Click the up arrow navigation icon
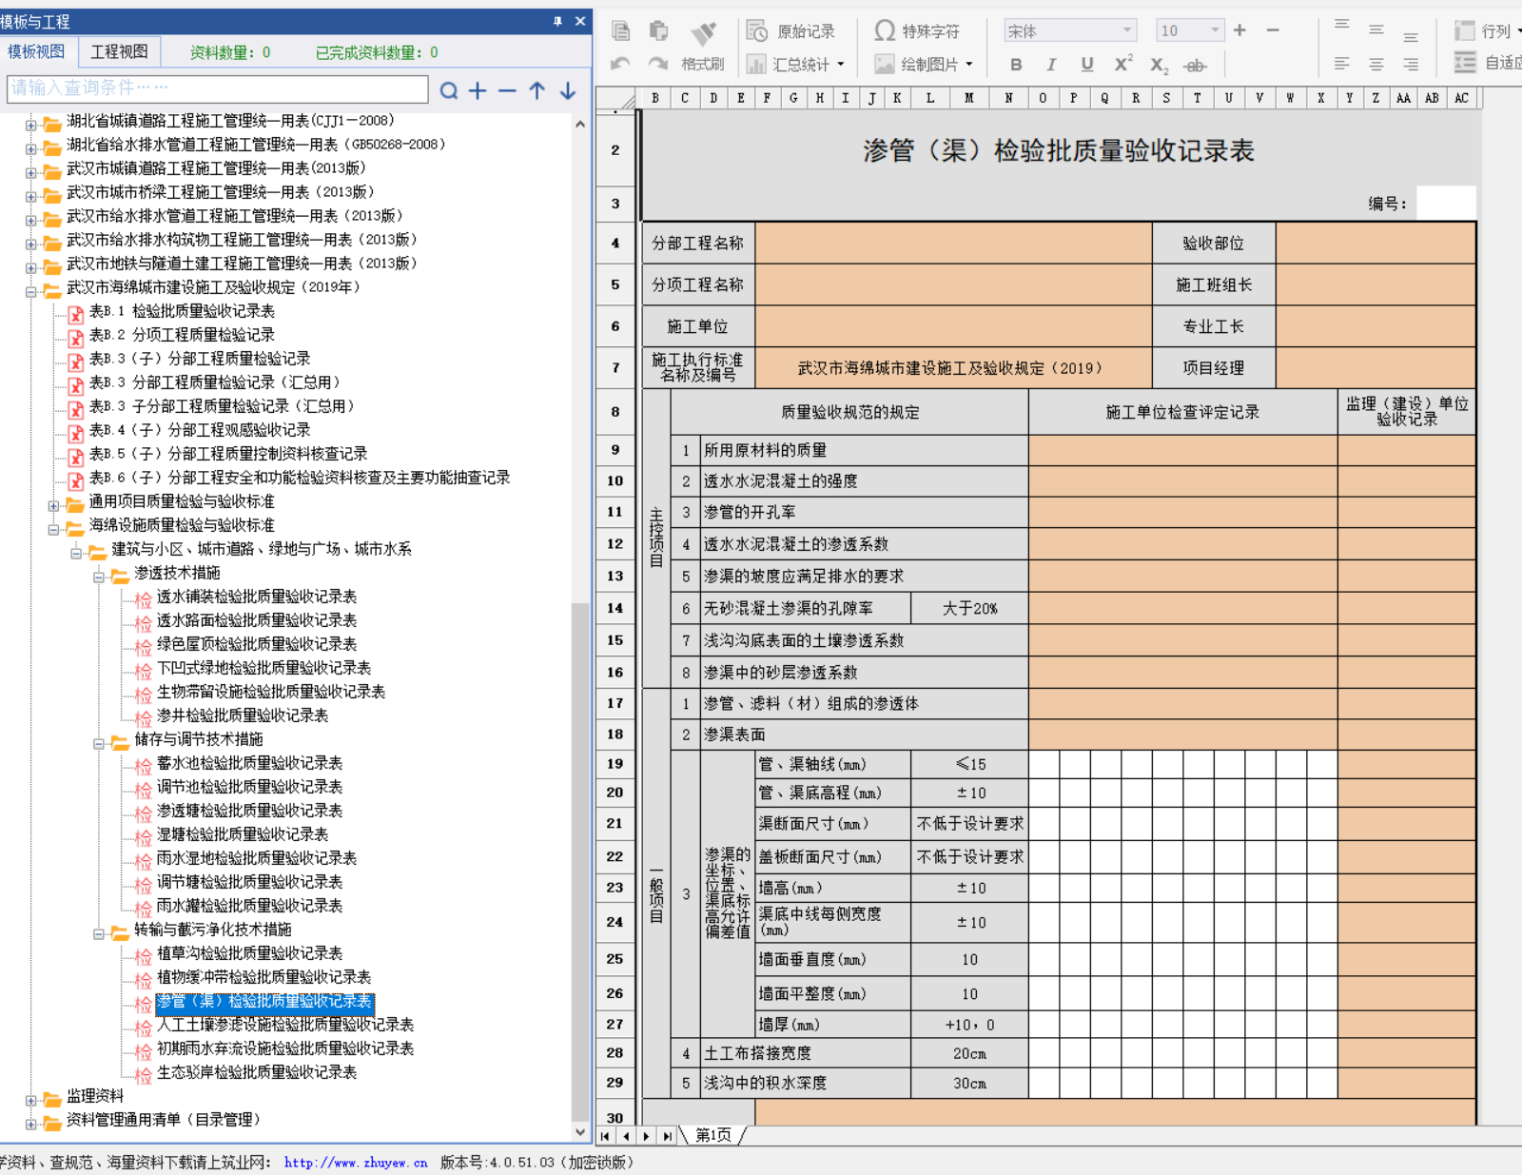 click(537, 90)
